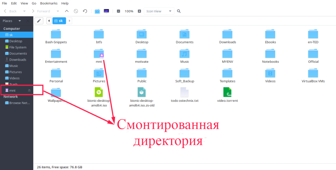Click the reload icon in toolbar
Image resolution: width=336 pixels, height=170 pixels.
click(x=85, y=11)
